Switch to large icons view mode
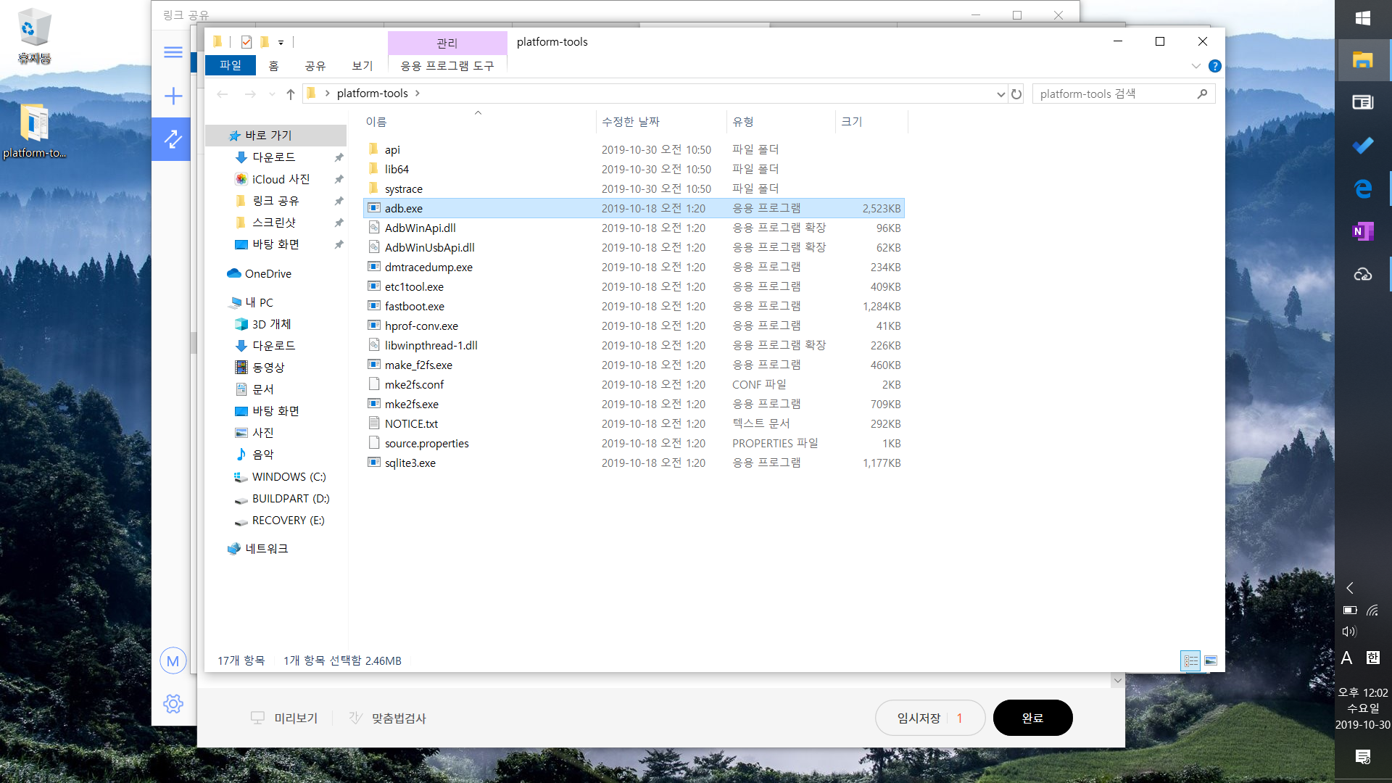The height and width of the screenshot is (783, 1392). click(1211, 660)
